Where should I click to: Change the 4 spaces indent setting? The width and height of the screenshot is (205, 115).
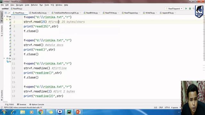coord(175,107)
